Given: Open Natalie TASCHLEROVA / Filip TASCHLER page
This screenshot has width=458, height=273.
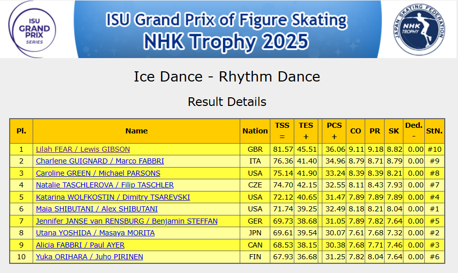Looking at the screenshot, I should coord(105,185).
